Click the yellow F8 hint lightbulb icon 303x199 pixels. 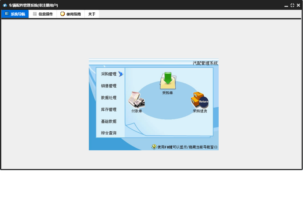click(x=154, y=147)
